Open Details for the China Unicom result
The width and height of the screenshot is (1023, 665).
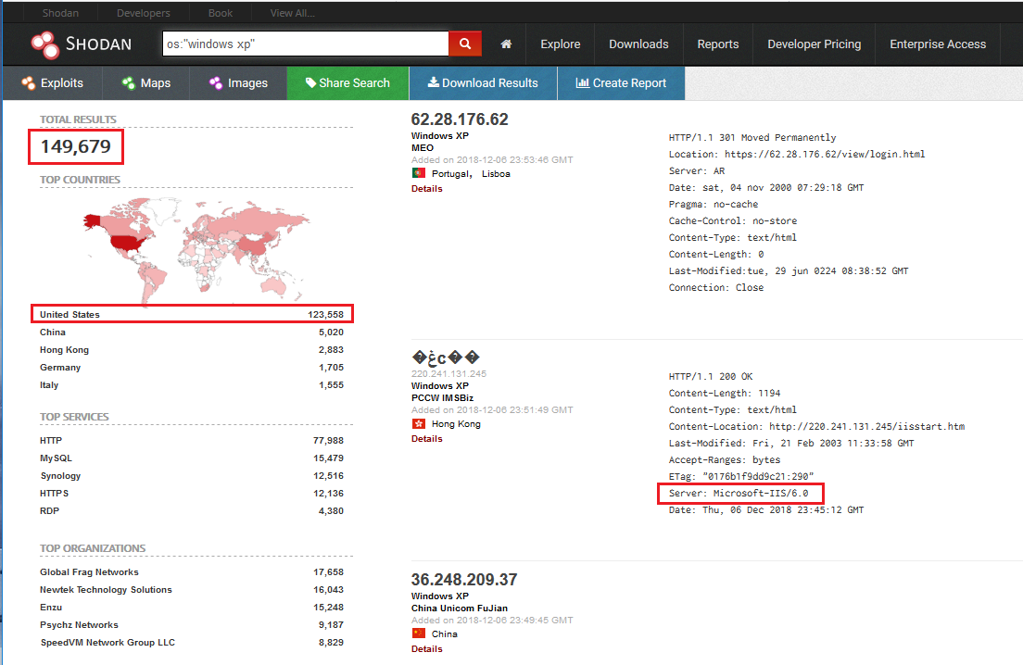tap(426, 648)
